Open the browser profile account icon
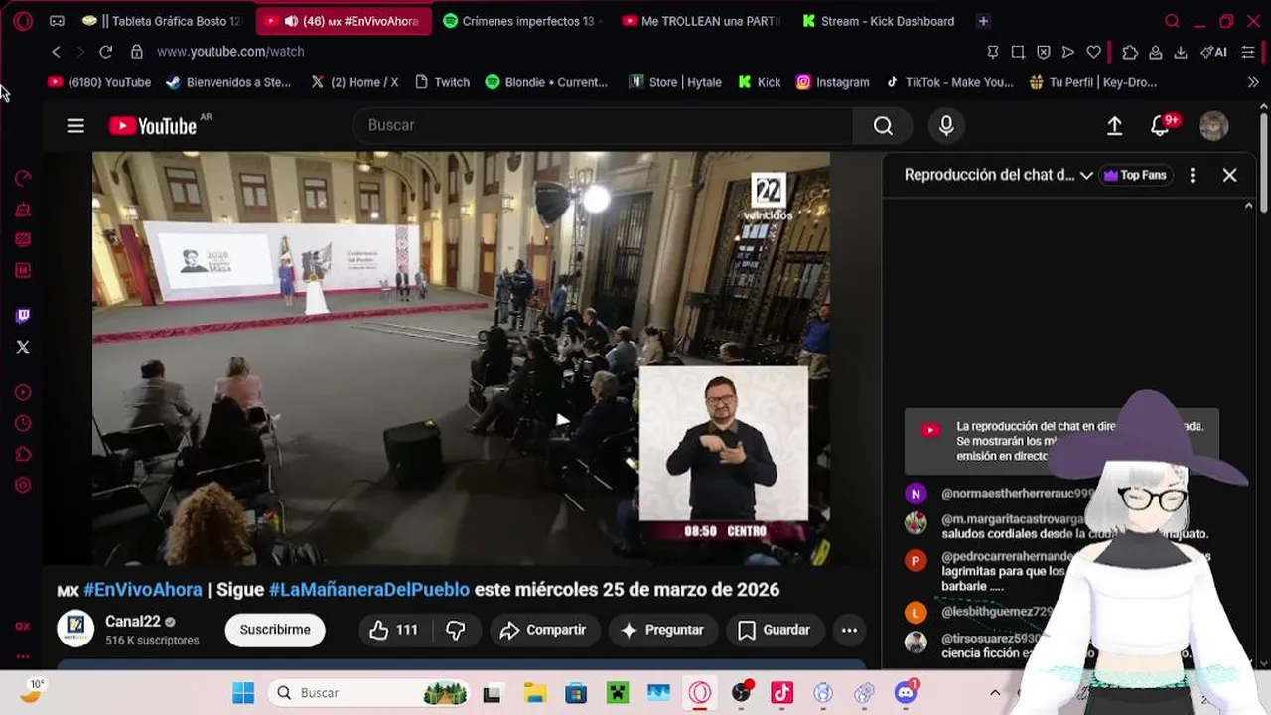Screen dimensions: 1271x715 click(1156, 52)
